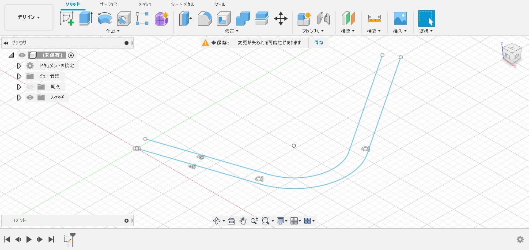The width and height of the screenshot is (529, 250).
Task: Switch to the サーフェス tab
Action: [109, 4]
